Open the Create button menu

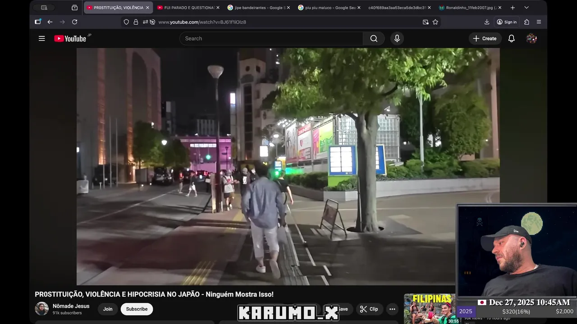pos(485,39)
